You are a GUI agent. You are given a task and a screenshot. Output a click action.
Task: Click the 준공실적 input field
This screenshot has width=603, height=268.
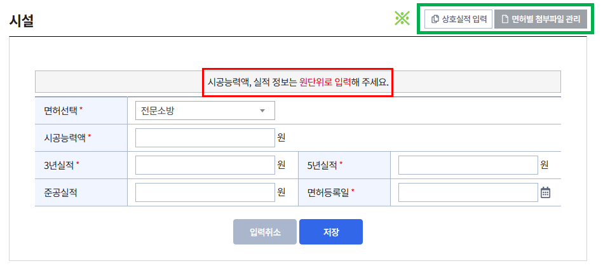click(205, 192)
